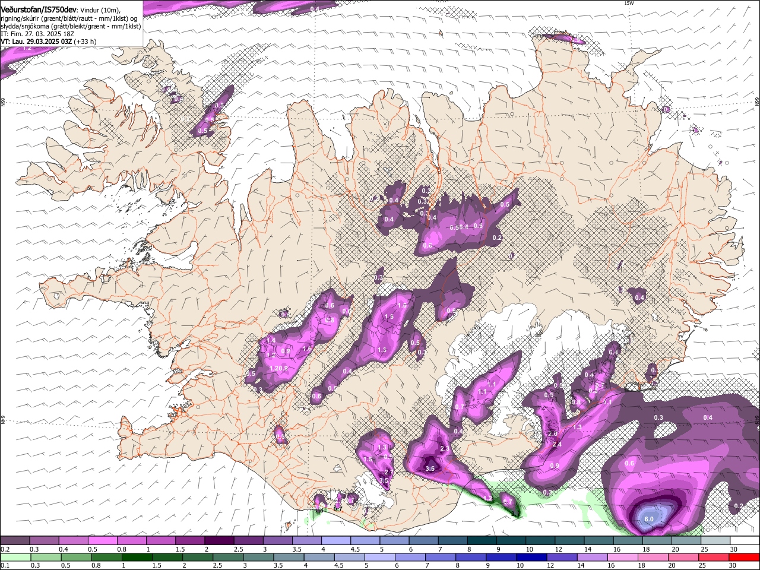Pick bottom legend pink swatch between 18 and 20
760x570 pixels.
pos(653,557)
